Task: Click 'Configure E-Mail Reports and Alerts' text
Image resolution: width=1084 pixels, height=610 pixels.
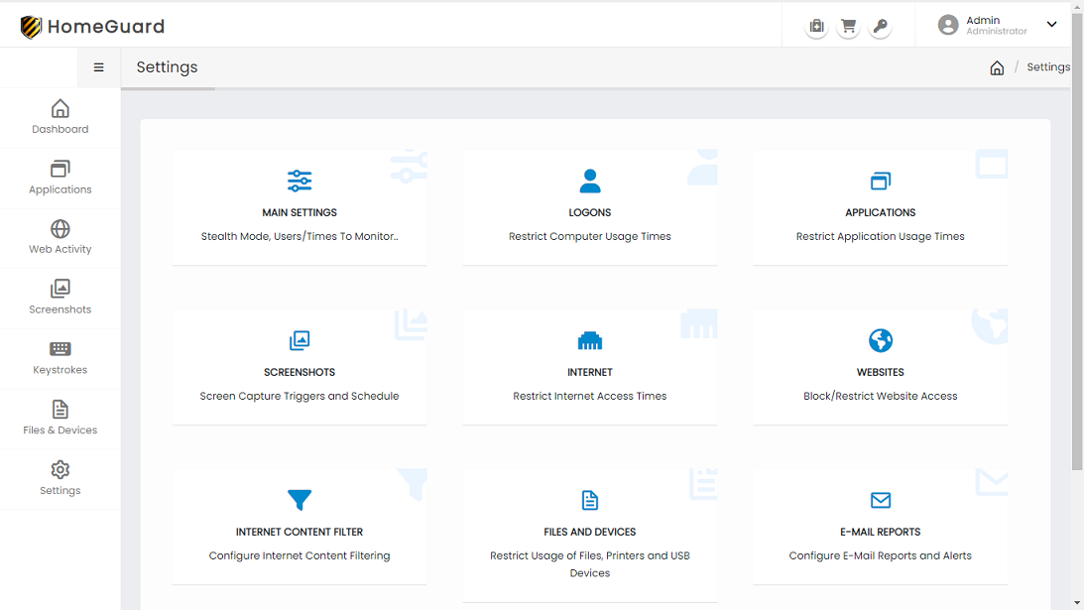Action: coord(880,556)
